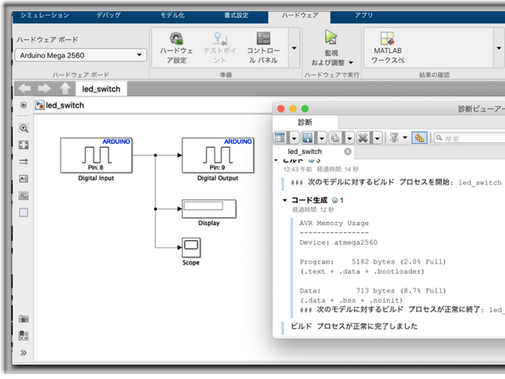Image resolution: width=505 pixels, height=379 pixels.
Task: Expand the palette with double-chevron icon
Action: (24, 353)
